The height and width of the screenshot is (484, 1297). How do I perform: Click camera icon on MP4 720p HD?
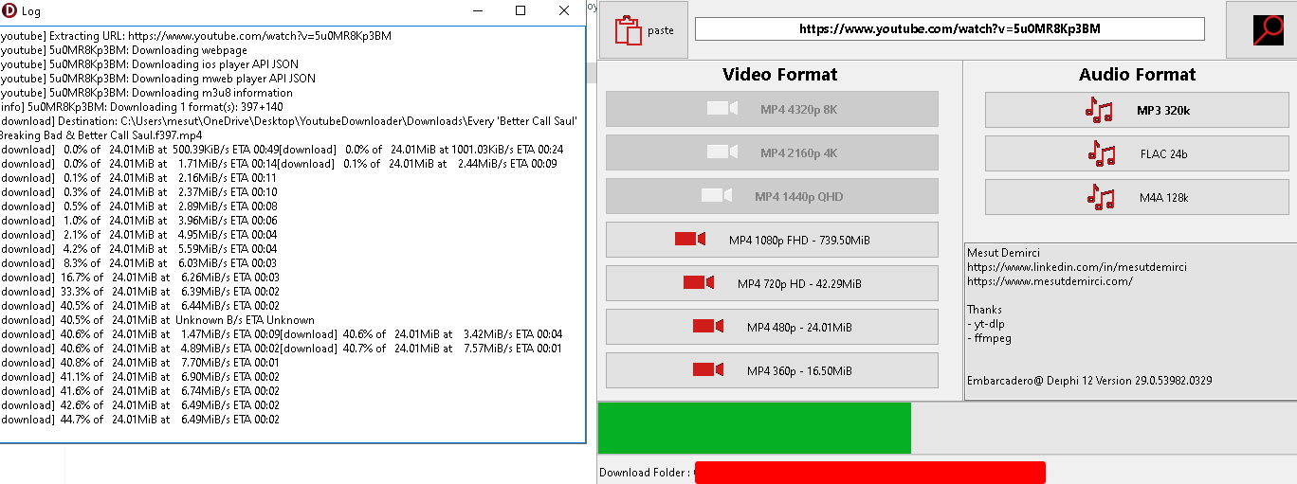[698, 283]
